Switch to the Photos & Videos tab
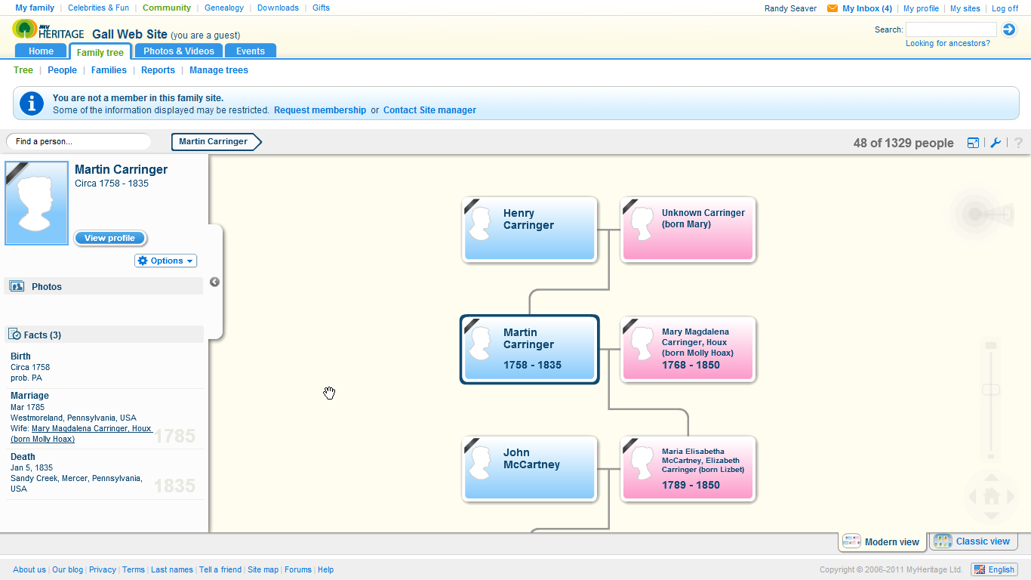The width and height of the screenshot is (1031, 580). click(x=178, y=51)
